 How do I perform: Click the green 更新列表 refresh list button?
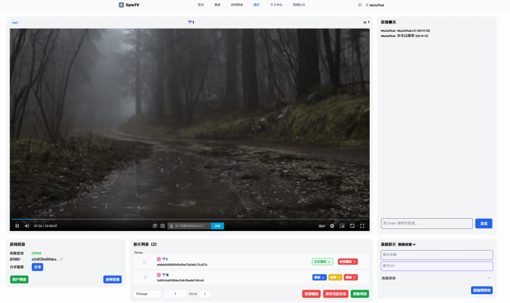[x=360, y=294]
